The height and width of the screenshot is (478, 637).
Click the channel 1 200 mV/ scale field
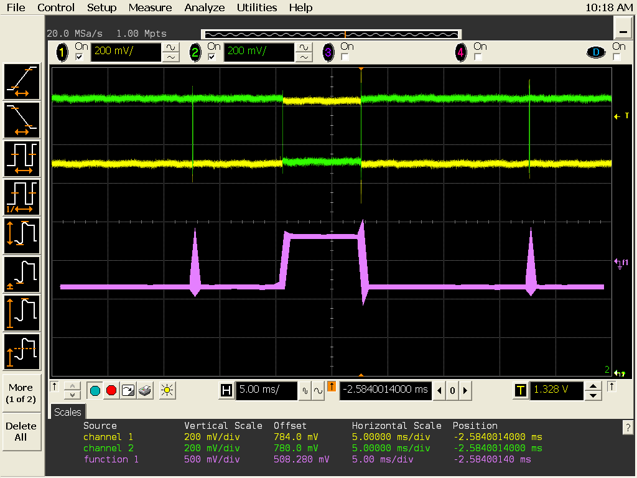[x=126, y=52]
